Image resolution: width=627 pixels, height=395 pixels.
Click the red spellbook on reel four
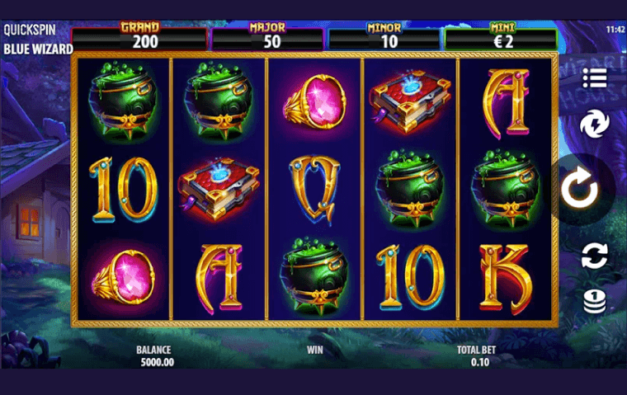pos(410,101)
